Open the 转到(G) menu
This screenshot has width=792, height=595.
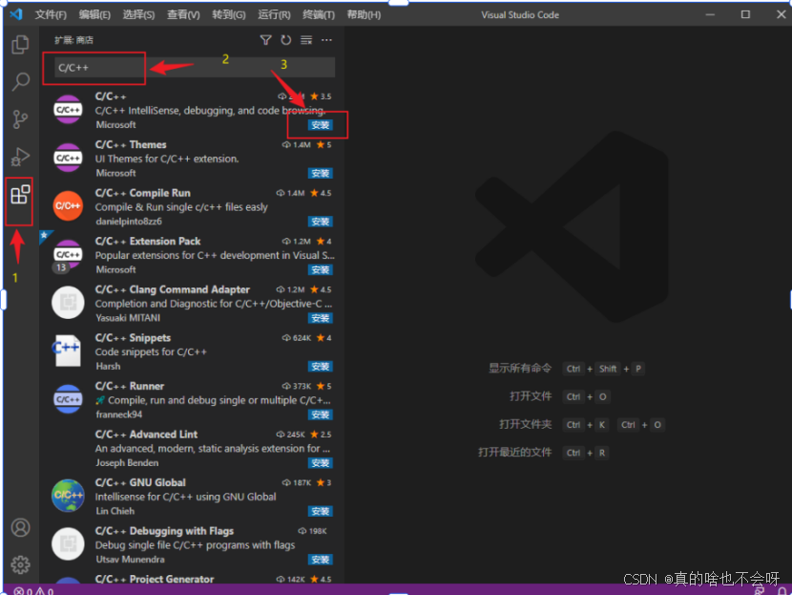point(229,14)
